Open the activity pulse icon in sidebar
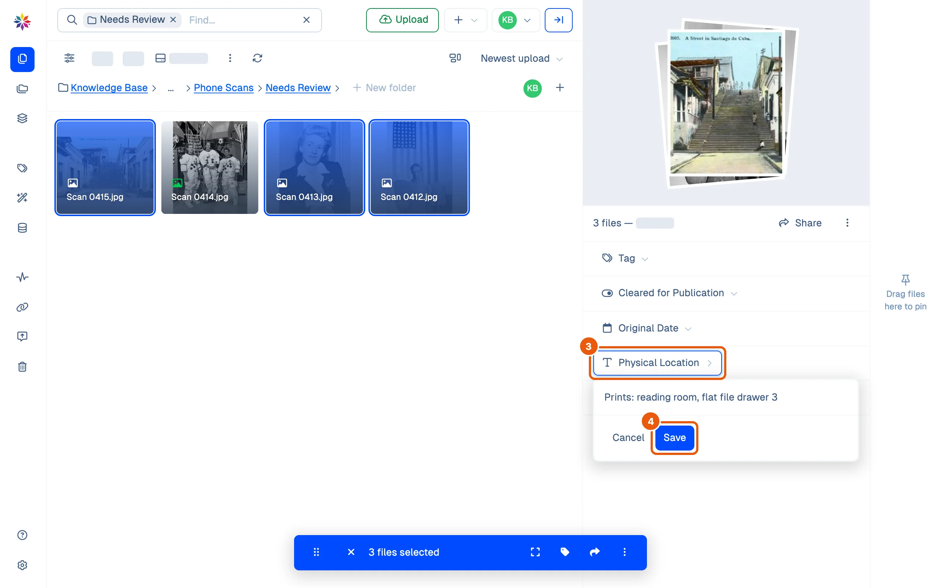The width and height of the screenshot is (941, 588). [22, 277]
